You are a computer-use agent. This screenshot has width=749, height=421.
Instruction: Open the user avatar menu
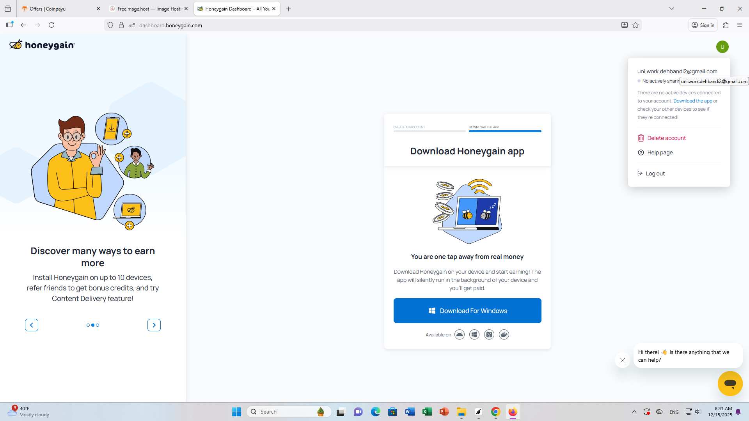pyautogui.click(x=722, y=47)
